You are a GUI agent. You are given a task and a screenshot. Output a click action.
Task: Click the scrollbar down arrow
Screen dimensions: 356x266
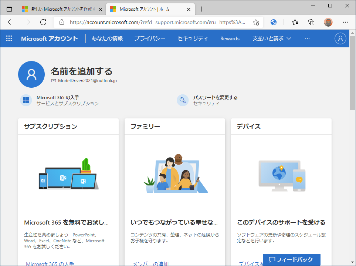tap(352, 263)
